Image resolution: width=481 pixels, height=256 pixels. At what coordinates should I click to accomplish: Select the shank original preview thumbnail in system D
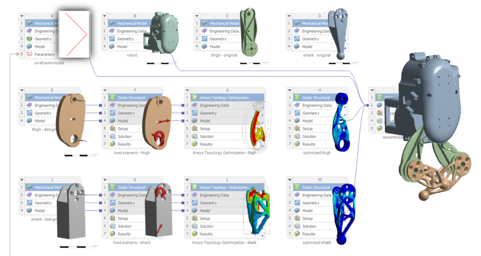click(338, 33)
